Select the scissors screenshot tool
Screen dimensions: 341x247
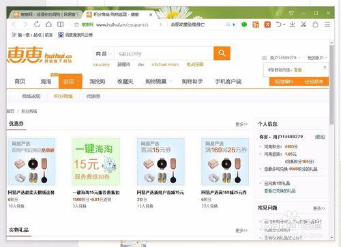[303, 24]
